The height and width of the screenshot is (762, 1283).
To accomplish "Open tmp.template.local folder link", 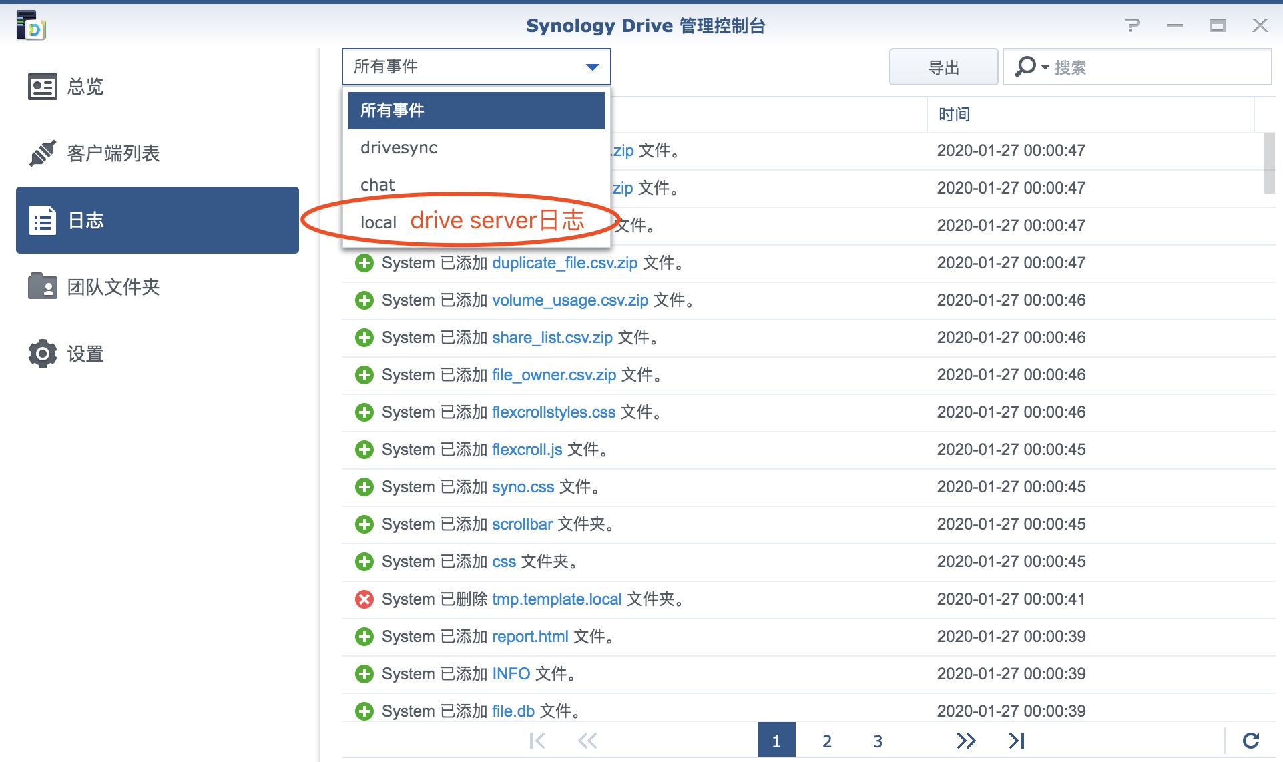I will point(557,599).
